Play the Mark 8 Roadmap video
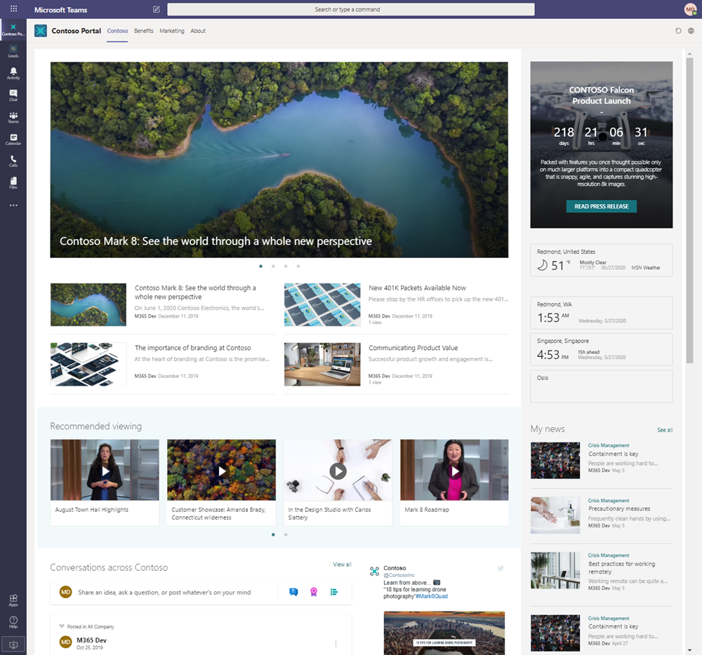Image resolution: width=702 pixels, height=655 pixels. pyautogui.click(x=454, y=471)
